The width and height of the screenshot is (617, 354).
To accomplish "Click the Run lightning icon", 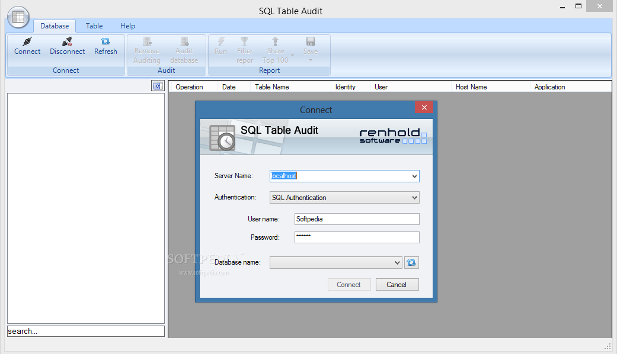I will coord(220,41).
